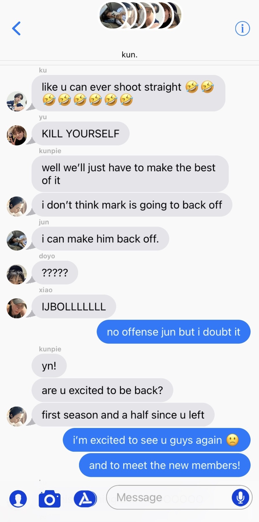The height and width of the screenshot is (522, 259).
Task: Tap 'and to meet the new members!' bubble
Action: click(165, 465)
